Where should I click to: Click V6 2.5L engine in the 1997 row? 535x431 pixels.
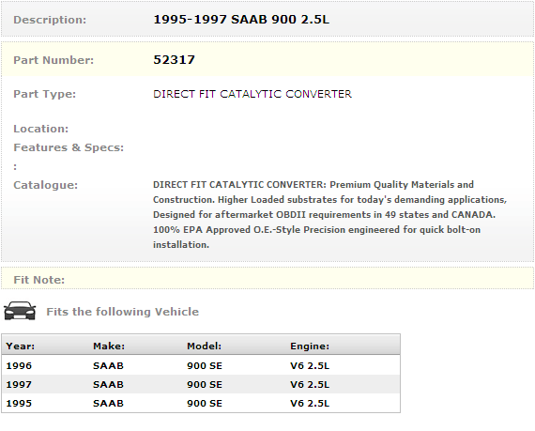pos(310,385)
